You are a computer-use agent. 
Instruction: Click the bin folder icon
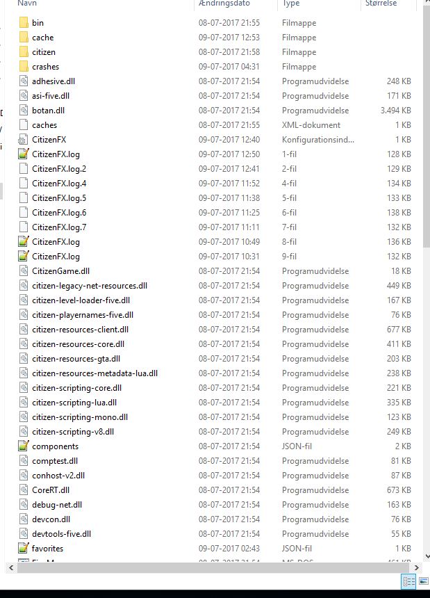(23, 23)
